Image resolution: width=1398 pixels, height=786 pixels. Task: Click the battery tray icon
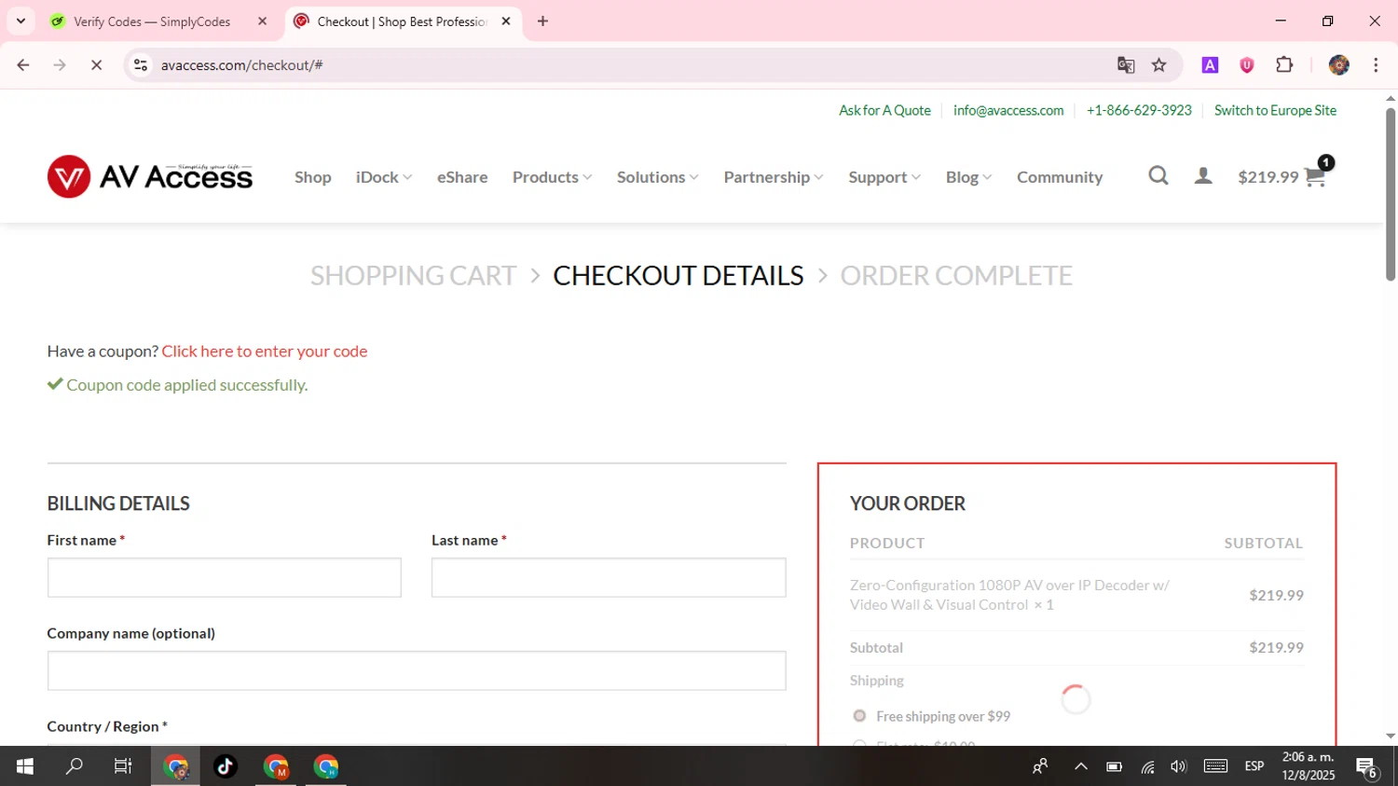(1114, 766)
